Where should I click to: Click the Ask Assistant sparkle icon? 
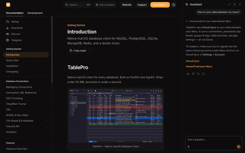pyautogui.click(x=97, y=5)
